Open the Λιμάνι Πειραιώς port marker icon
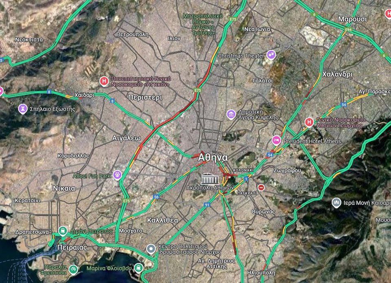The width and height of the screenshot is (391, 283). [x=63, y=231]
